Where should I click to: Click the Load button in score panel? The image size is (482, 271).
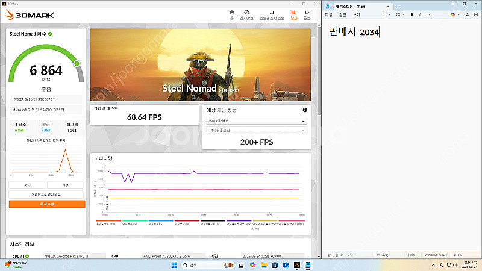point(27,185)
